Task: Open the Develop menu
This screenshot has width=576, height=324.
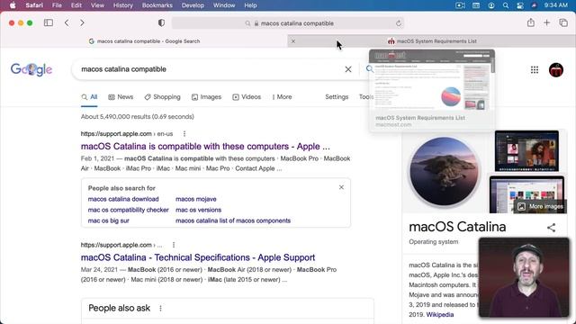Action: tap(193, 5)
